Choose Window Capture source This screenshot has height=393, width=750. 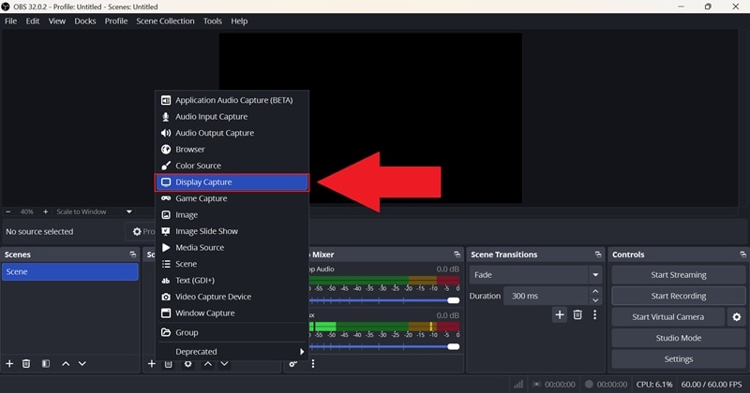click(x=232, y=313)
